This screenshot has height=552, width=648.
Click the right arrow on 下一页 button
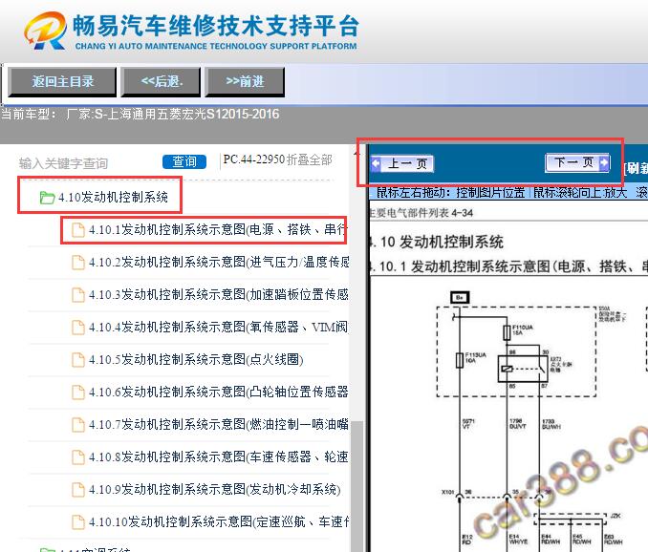(604, 162)
